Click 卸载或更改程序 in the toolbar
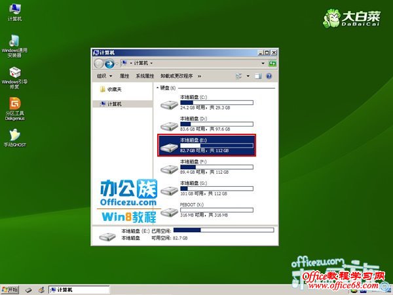 177,76
